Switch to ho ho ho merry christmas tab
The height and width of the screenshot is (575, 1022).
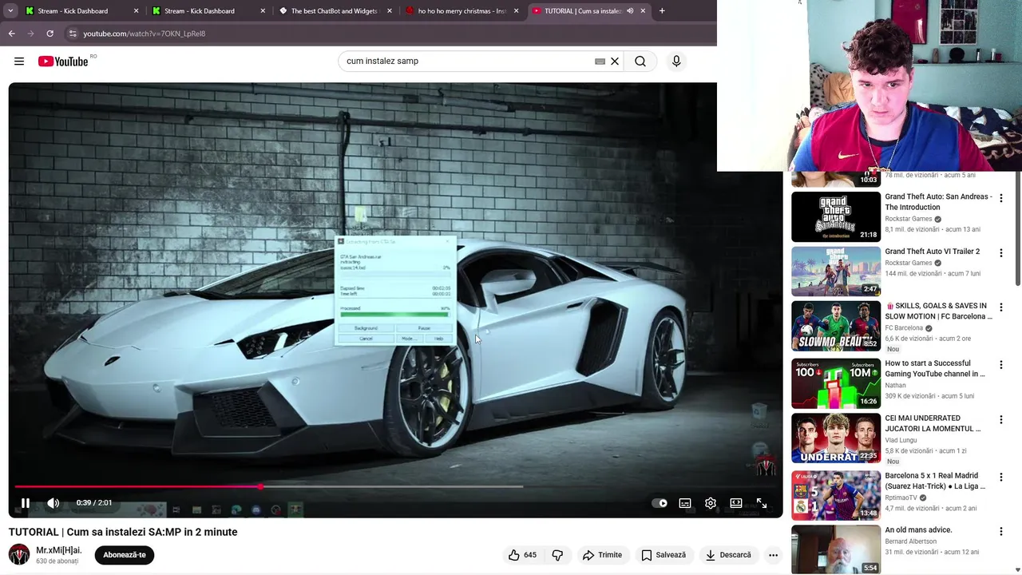pos(461,11)
